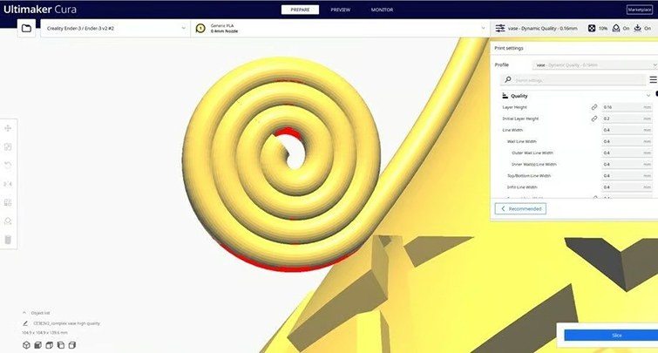The width and height of the screenshot is (658, 353).
Task: Rename model with pencil icon
Action: point(25,323)
